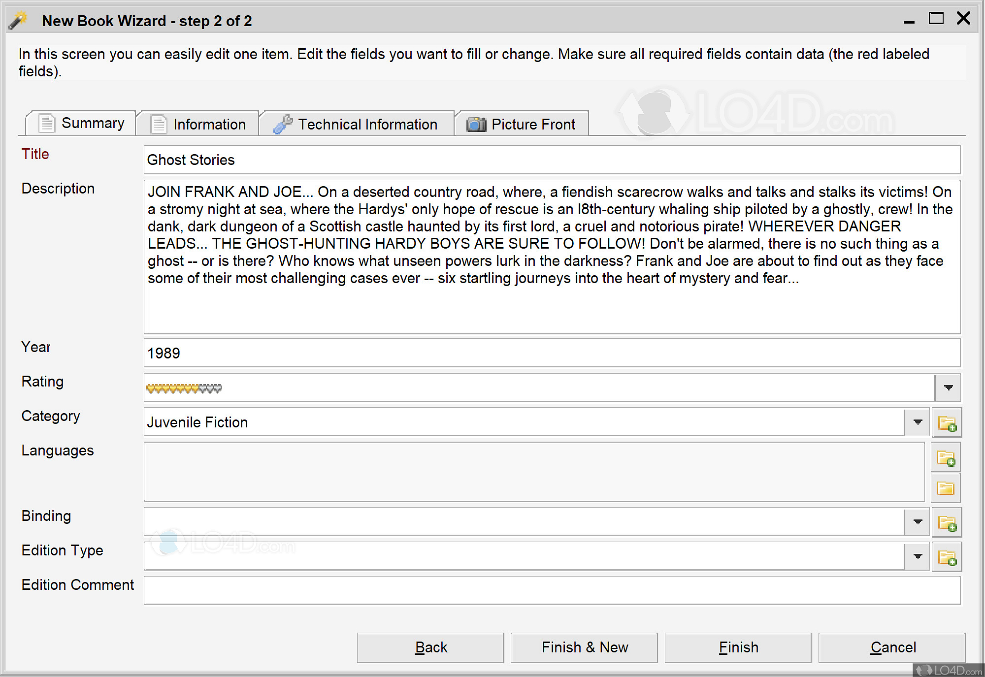Click the add-new icon beside Languages

tap(946, 458)
